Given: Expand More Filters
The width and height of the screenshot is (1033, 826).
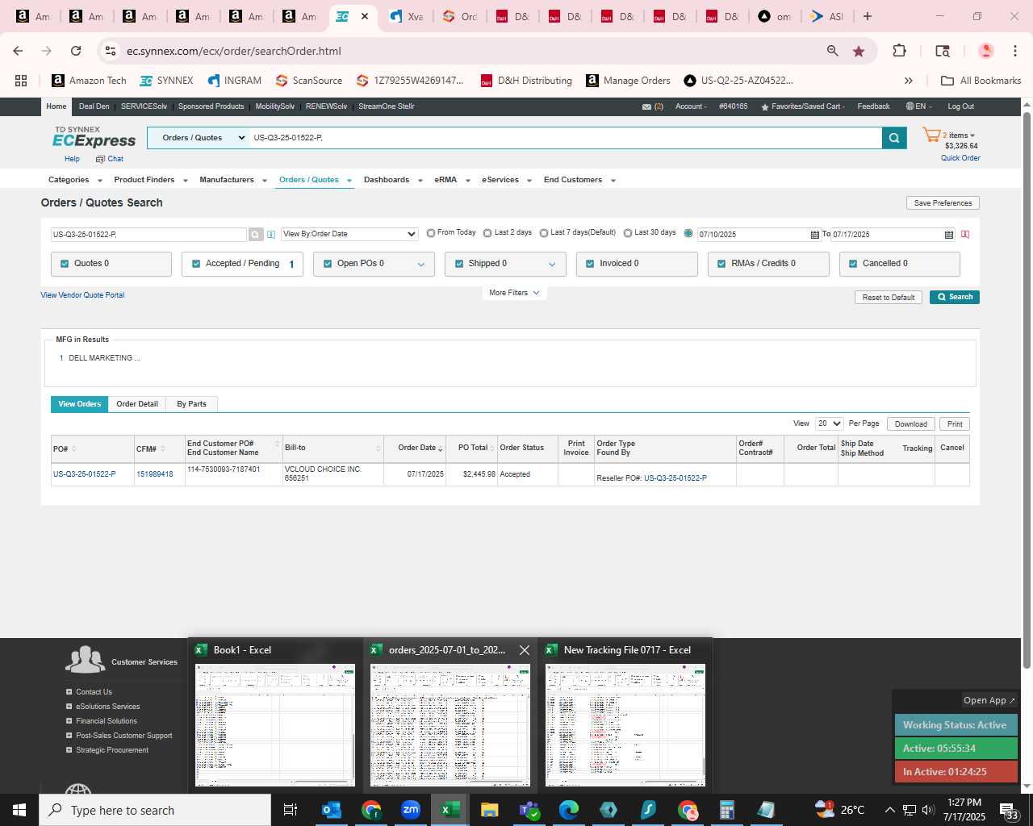Looking at the screenshot, I should pos(514,293).
